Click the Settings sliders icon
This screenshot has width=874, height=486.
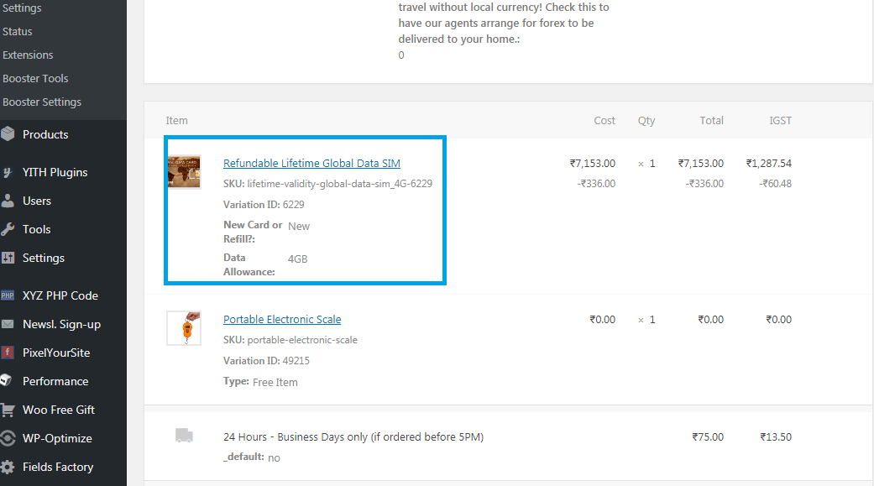[8, 258]
